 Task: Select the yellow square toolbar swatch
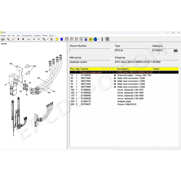[57, 39]
